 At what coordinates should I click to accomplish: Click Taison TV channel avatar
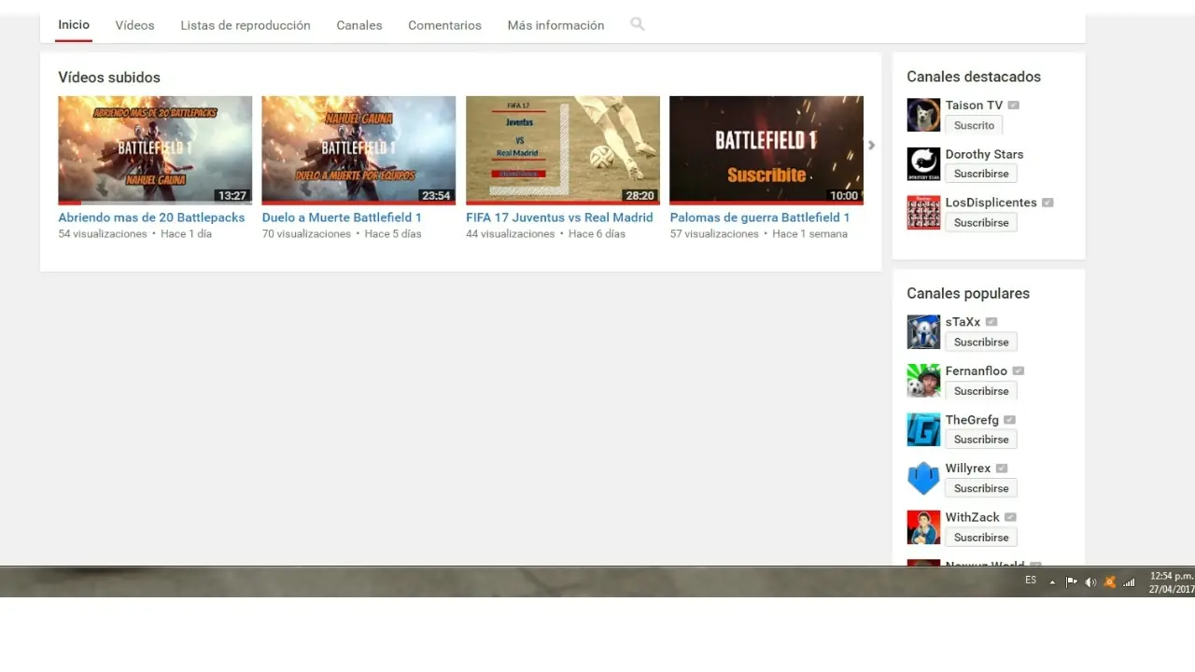tap(923, 115)
